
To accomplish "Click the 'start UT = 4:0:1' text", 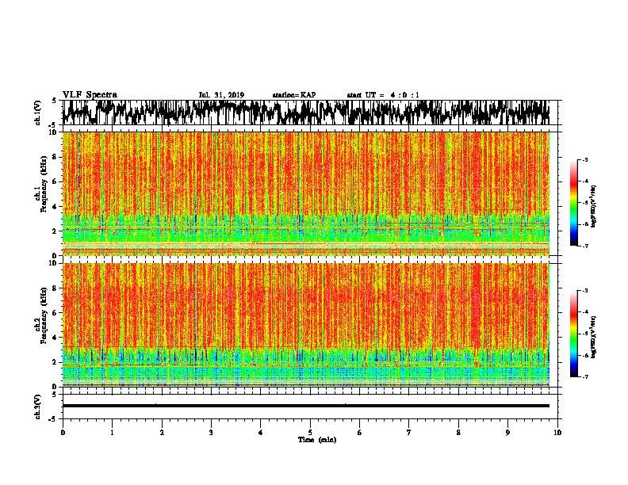I will (x=383, y=95).
